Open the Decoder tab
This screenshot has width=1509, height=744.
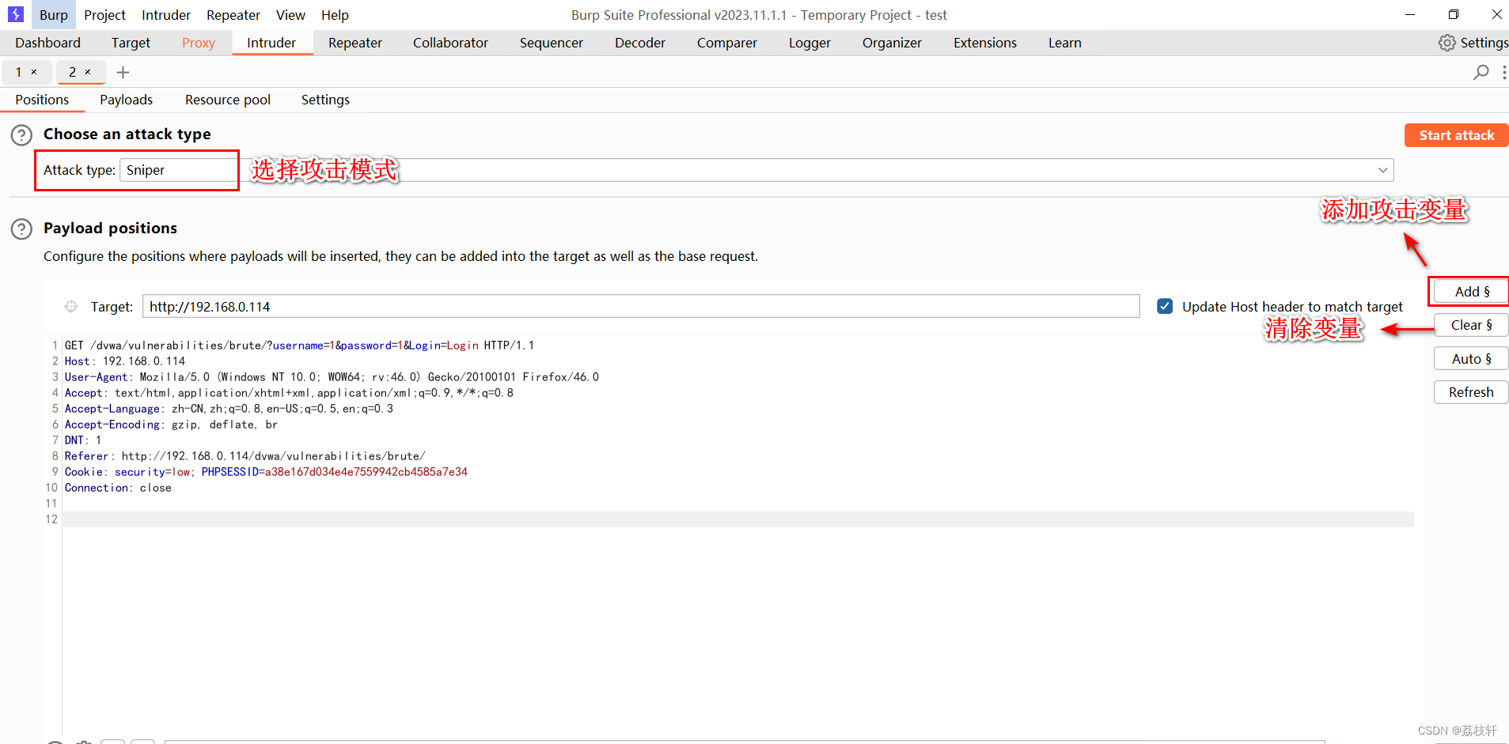[x=640, y=43]
